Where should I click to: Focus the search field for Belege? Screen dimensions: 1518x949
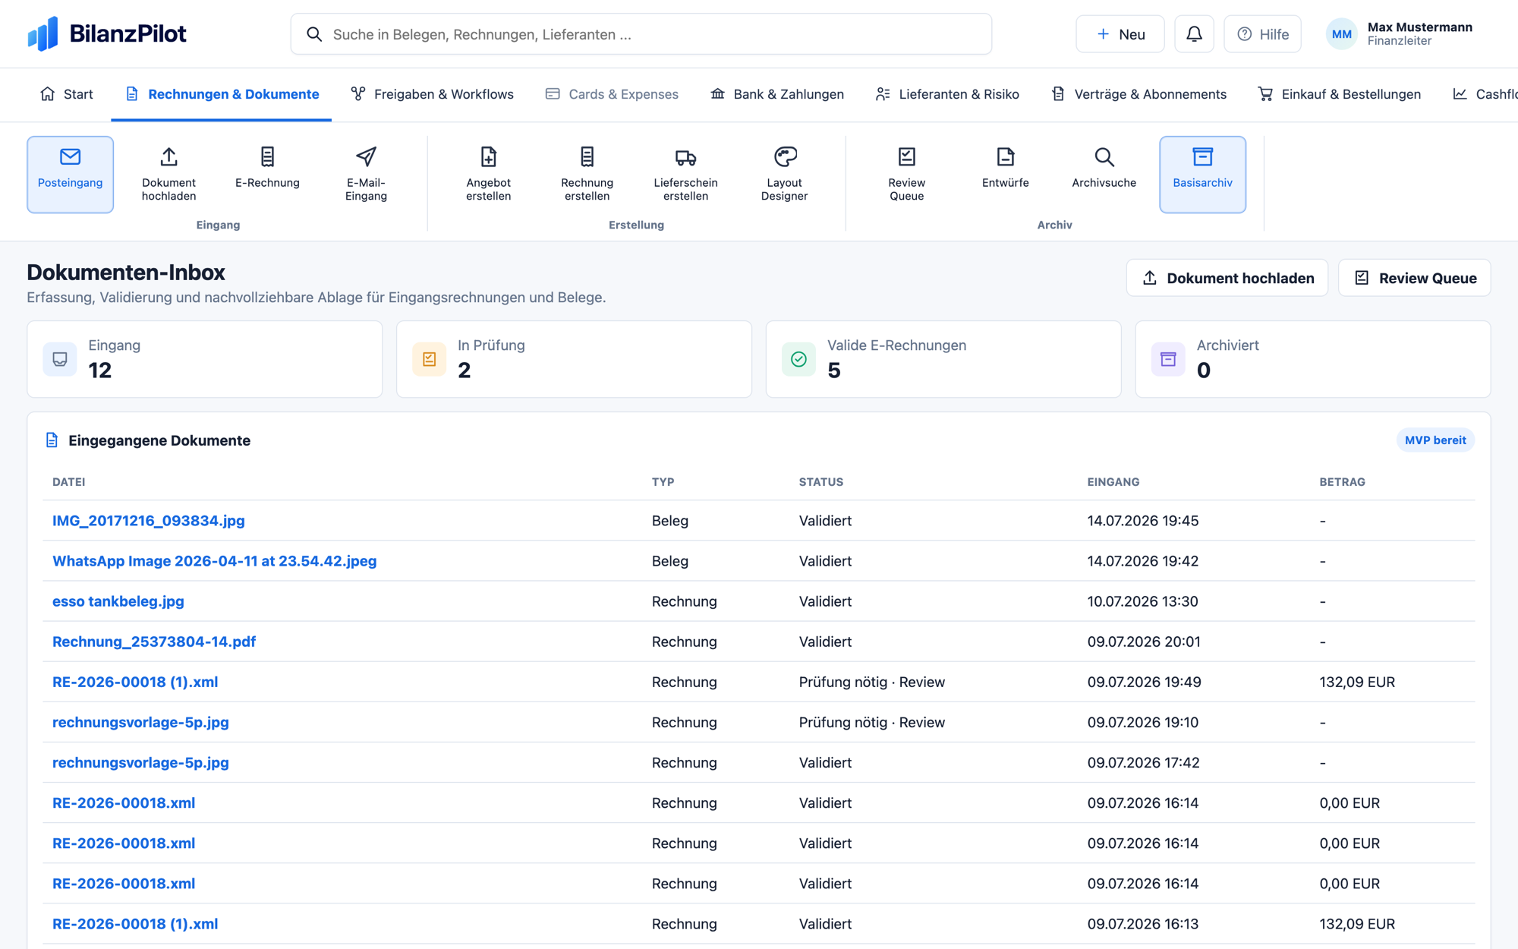(641, 34)
